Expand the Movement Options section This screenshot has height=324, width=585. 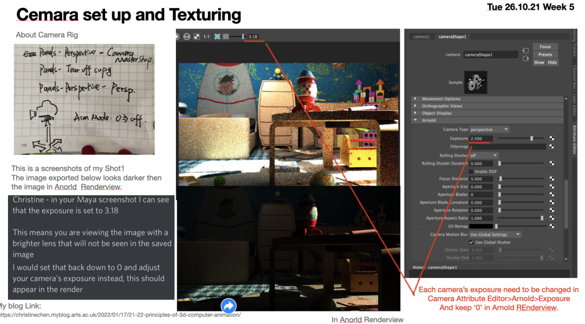(415, 99)
